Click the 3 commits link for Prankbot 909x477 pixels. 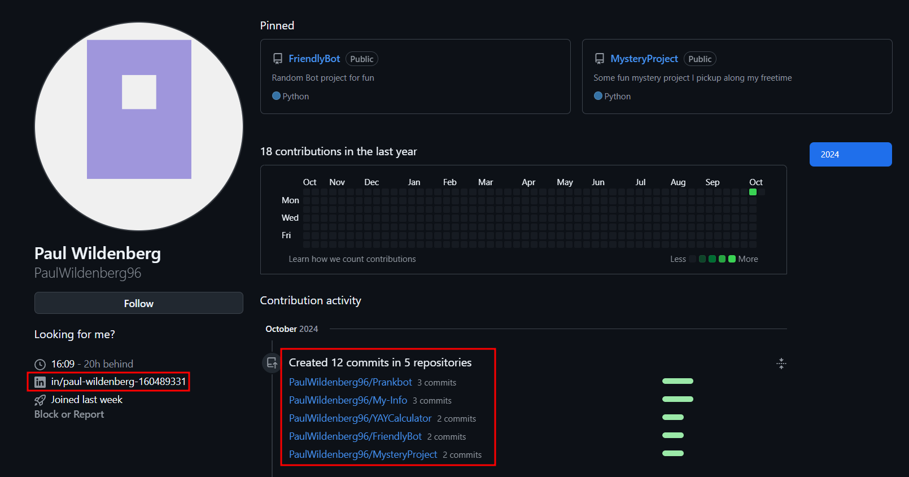pos(437,383)
